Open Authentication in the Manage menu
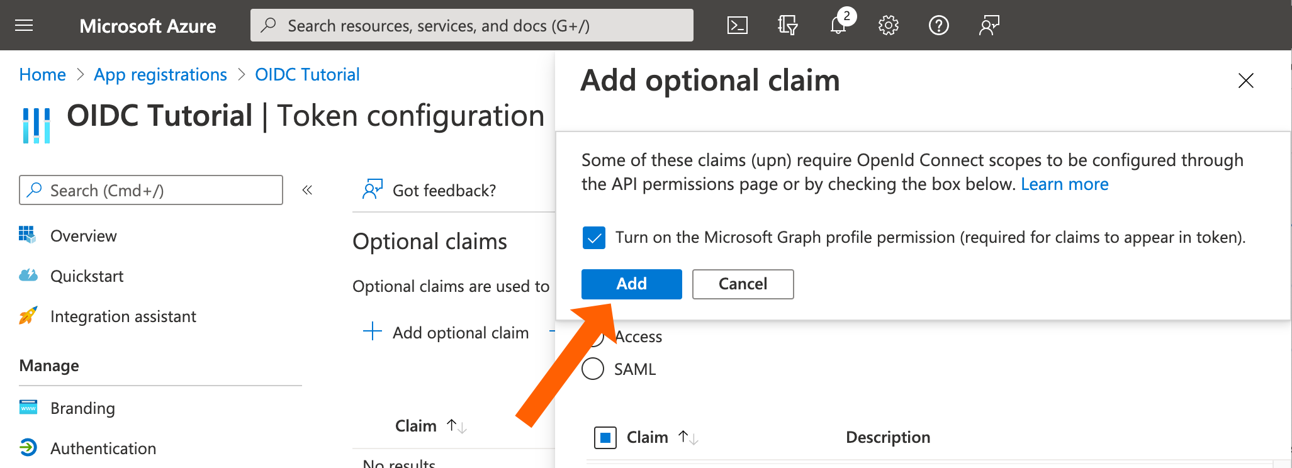Image resolution: width=1292 pixels, height=468 pixels. [103, 448]
